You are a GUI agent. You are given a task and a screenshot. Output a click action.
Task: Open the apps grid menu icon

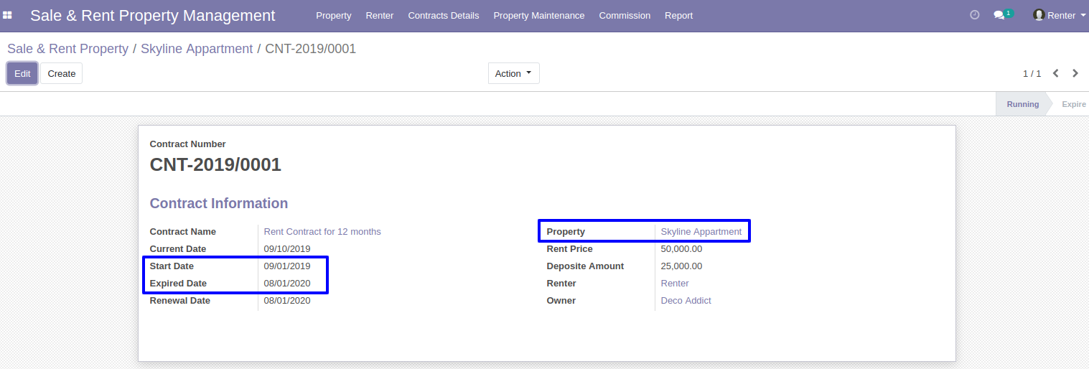(8, 15)
